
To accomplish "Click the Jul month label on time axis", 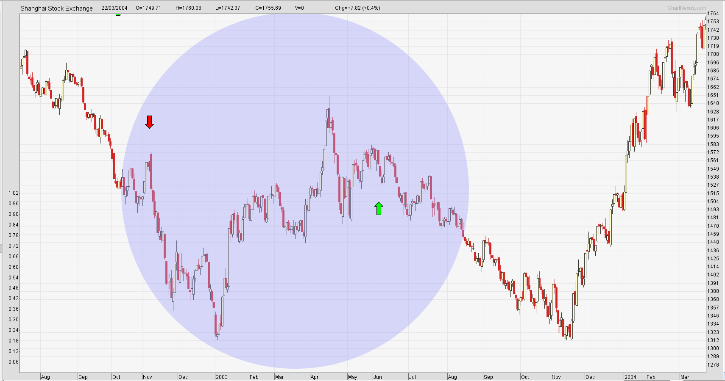I will point(413,377).
